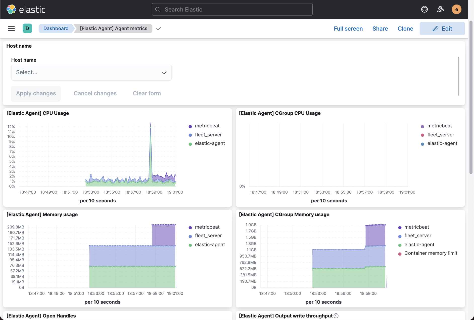Open the main navigation hamburger menu
This screenshot has width=474, height=320.
tap(11, 28)
